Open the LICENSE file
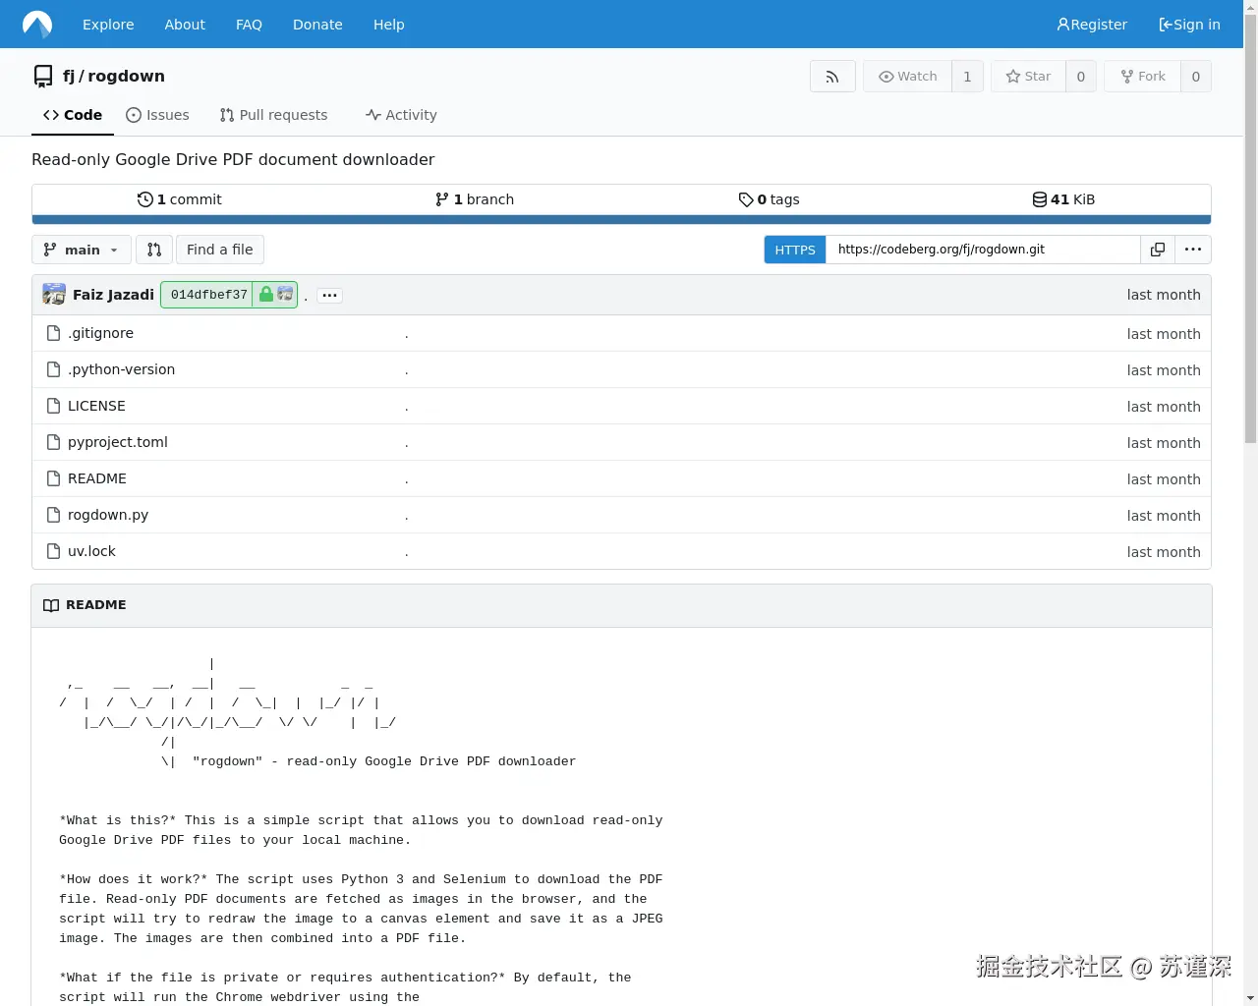This screenshot has width=1258, height=1006. click(x=95, y=405)
